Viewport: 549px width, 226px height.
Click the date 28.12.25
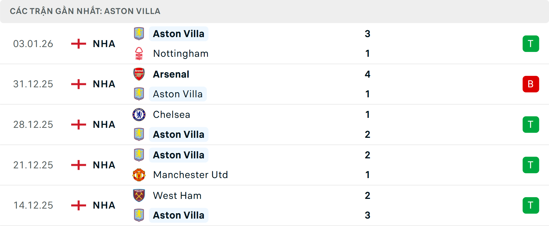point(33,124)
